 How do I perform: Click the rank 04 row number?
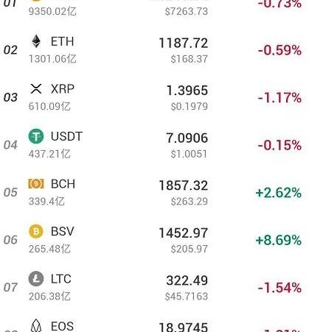(x=10, y=145)
